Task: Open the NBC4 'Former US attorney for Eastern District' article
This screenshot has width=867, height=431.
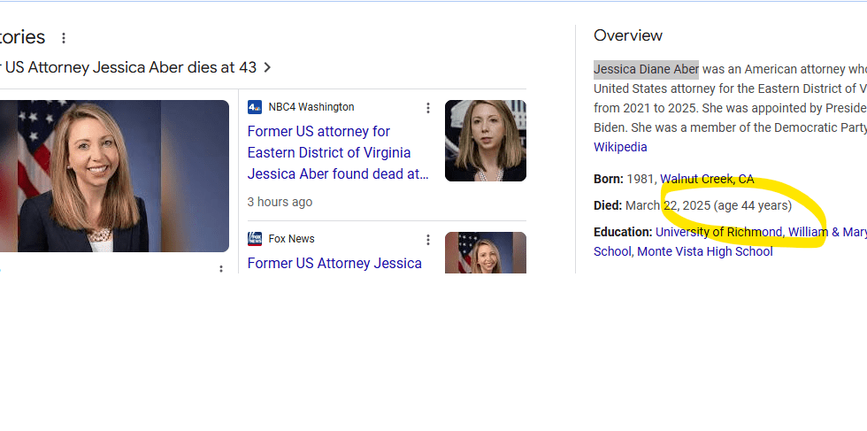Action: point(338,152)
